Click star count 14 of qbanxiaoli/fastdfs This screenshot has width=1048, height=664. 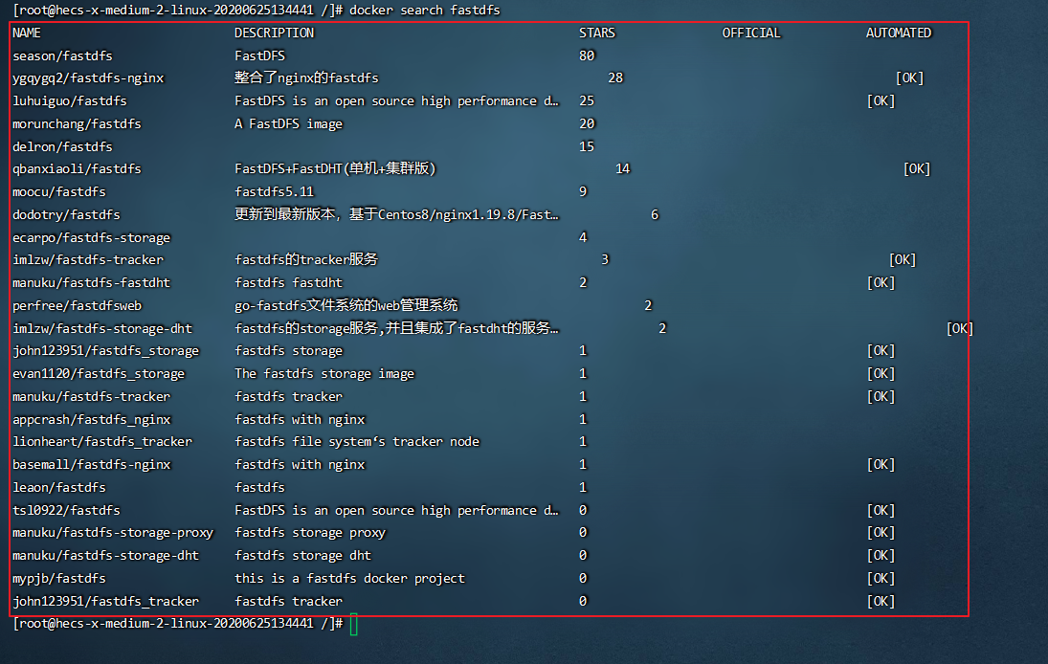(623, 169)
